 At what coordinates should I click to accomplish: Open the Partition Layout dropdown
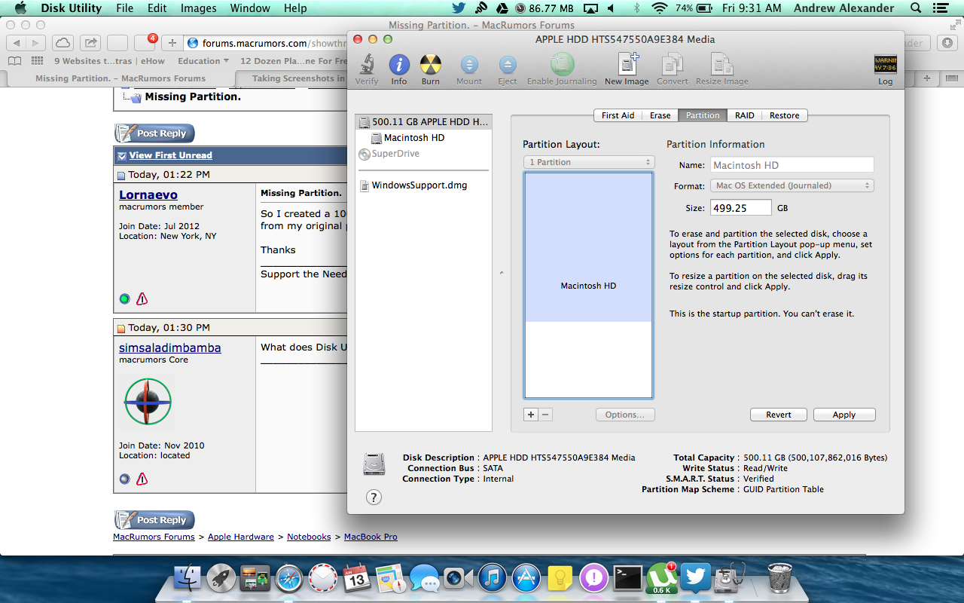(589, 162)
